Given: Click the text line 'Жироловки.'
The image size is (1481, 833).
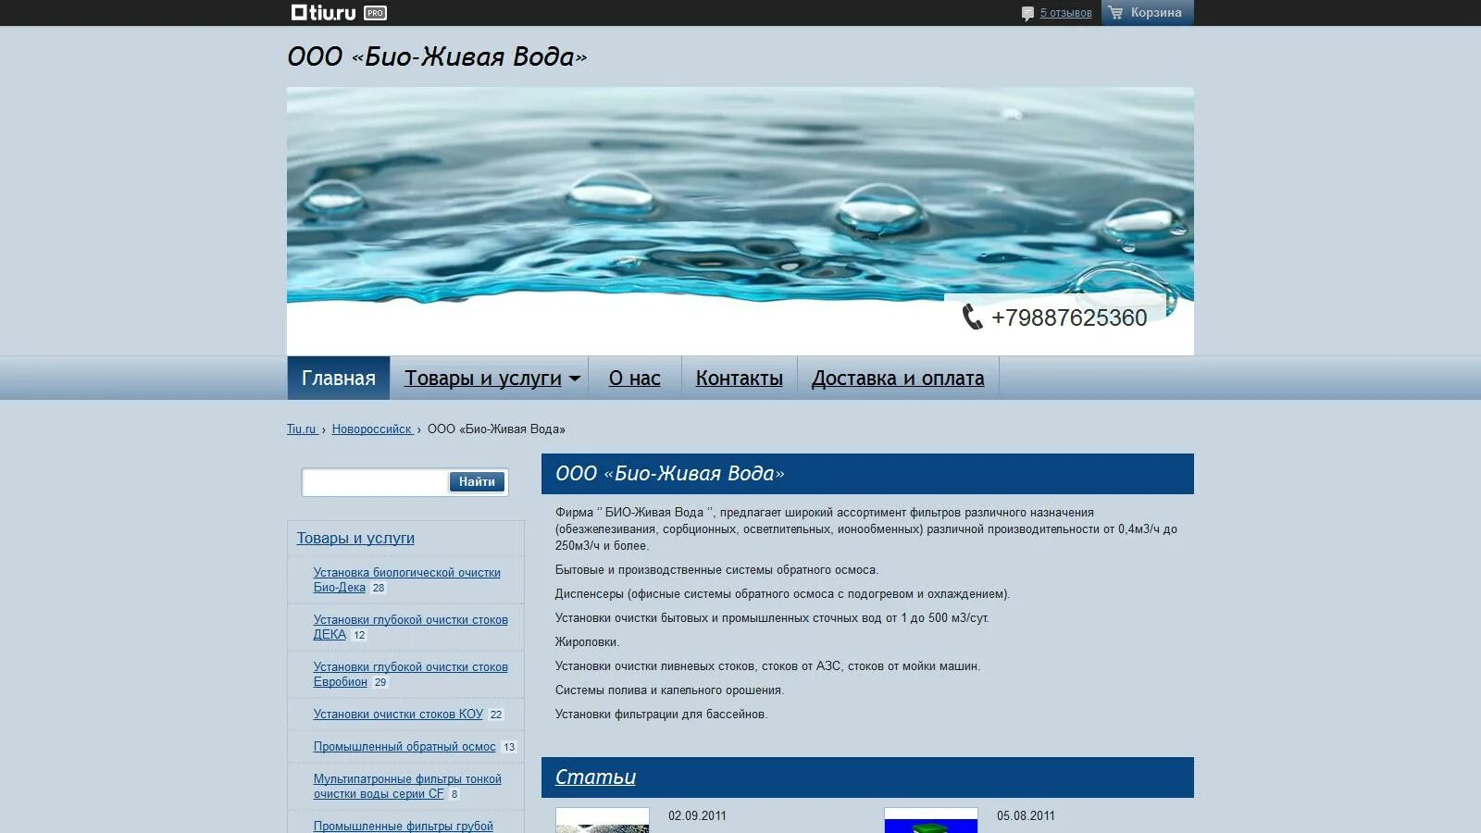Looking at the screenshot, I should coord(588,642).
